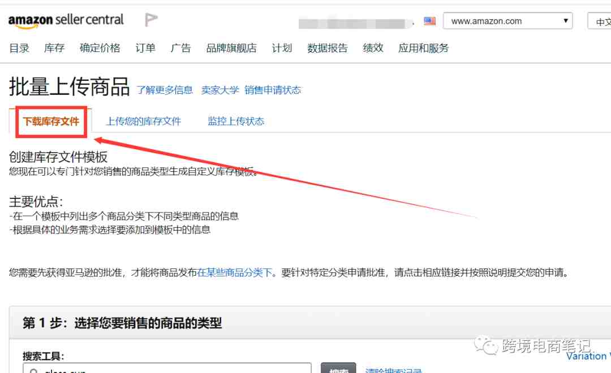
Task: Click the 了解更多信息 link
Action: (x=165, y=90)
